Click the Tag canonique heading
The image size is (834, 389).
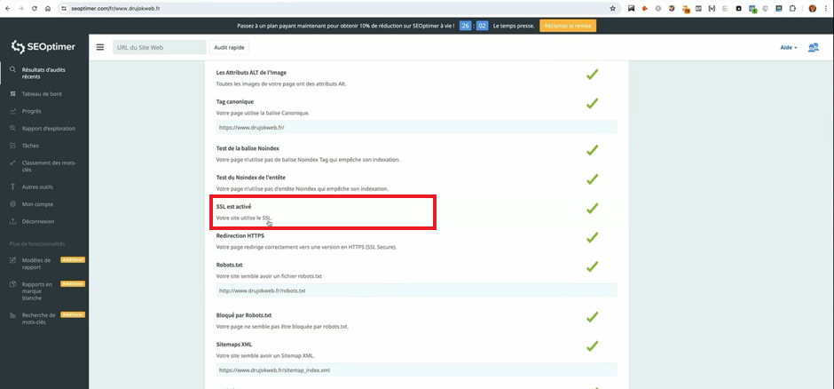point(234,101)
